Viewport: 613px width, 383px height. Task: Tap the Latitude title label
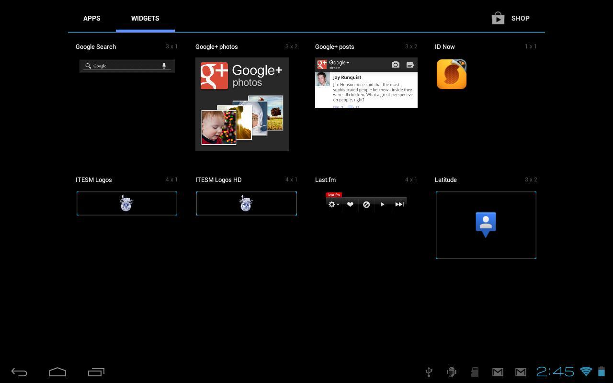(x=446, y=180)
